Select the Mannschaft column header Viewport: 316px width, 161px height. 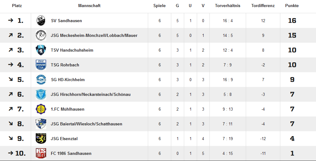tap(89, 6)
